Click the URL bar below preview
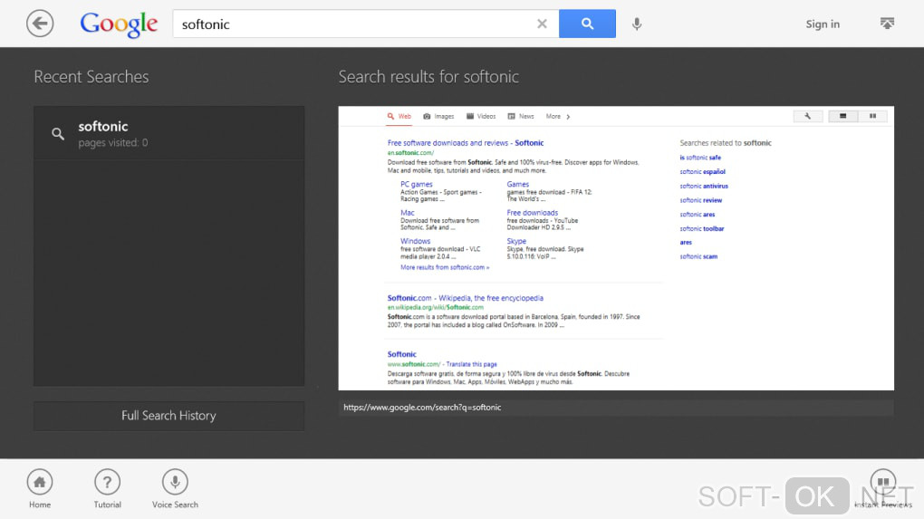The height and width of the screenshot is (519, 924). pyautogui.click(x=616, y=408)
